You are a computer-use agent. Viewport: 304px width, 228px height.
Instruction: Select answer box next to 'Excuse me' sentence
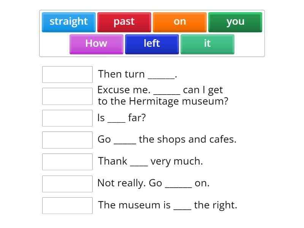pos(67,96)
